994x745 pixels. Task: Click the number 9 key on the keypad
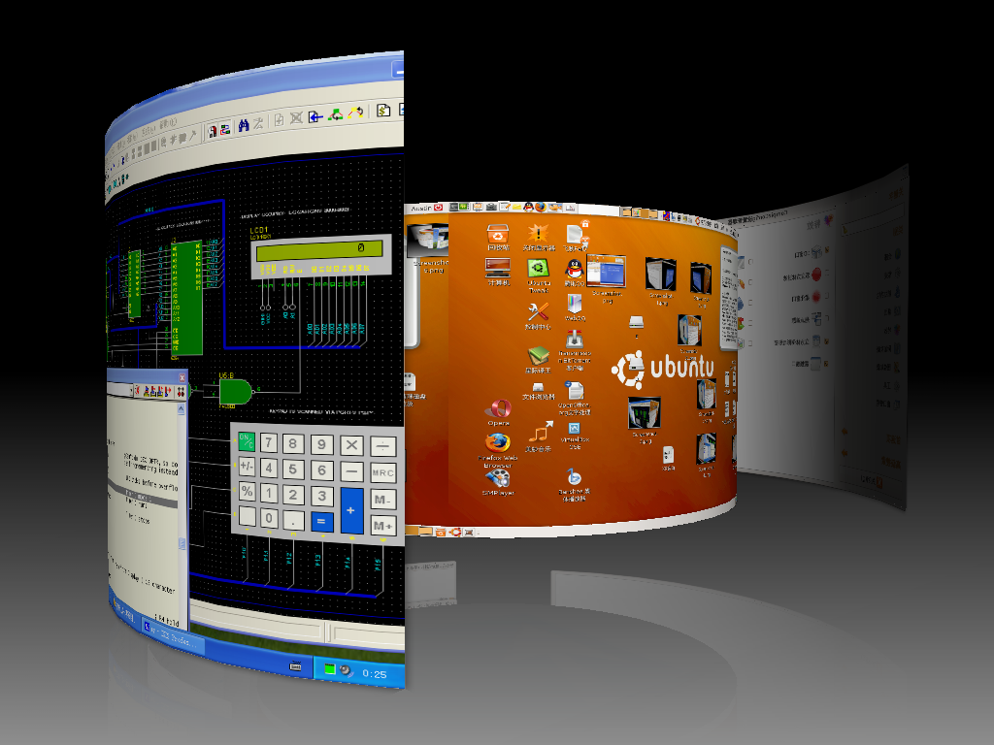(321, 444)
